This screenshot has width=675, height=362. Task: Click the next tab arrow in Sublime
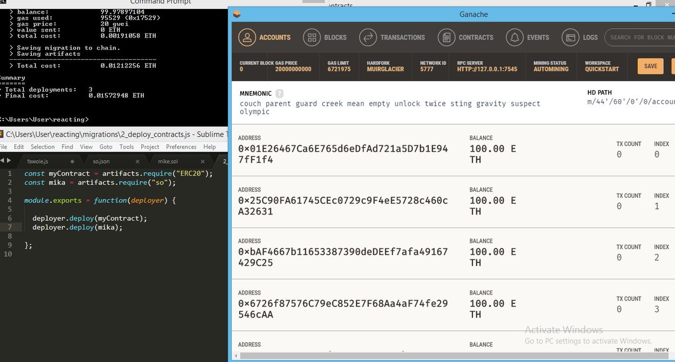point(8,160)
